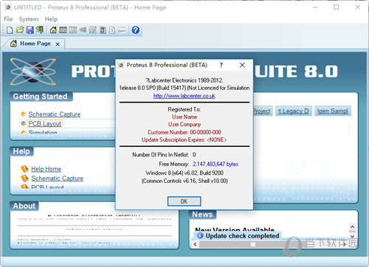The image size is (369, 267).
Task: Click the Help section header
Action: pyautogui.click(x=21, y=151)
